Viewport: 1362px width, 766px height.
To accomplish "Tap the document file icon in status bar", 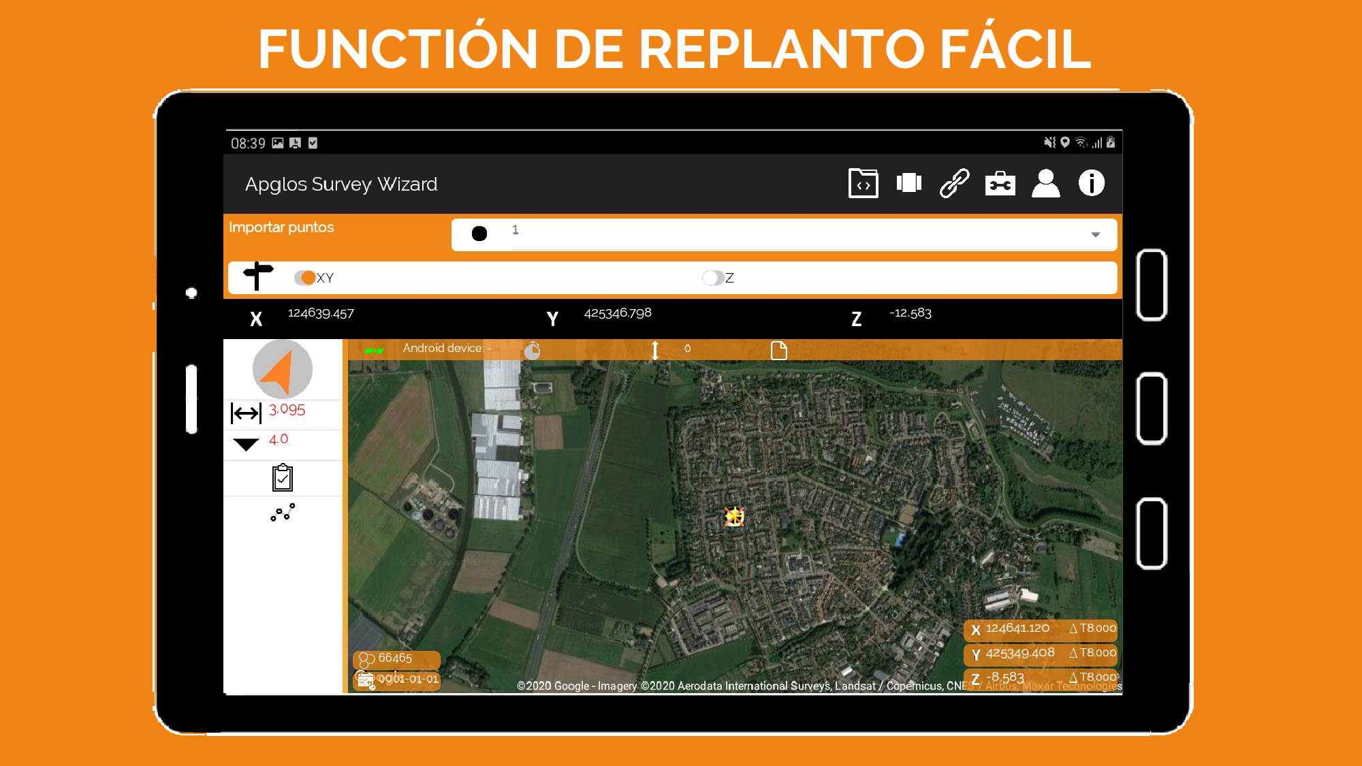I will coord(778,351).
